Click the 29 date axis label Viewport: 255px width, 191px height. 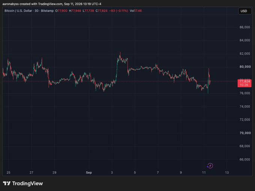pyautogui.click(x=54, y=173)
